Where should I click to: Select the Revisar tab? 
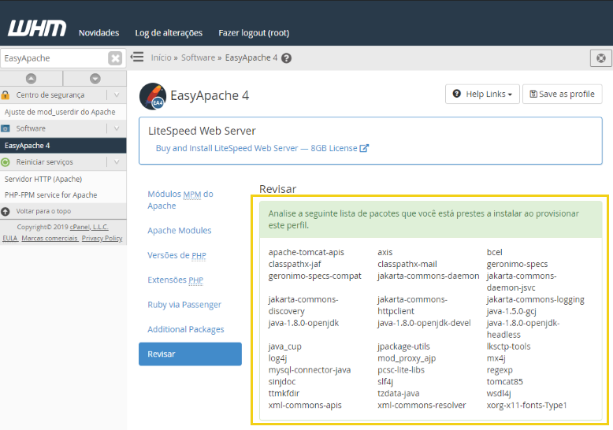point(190,354)
